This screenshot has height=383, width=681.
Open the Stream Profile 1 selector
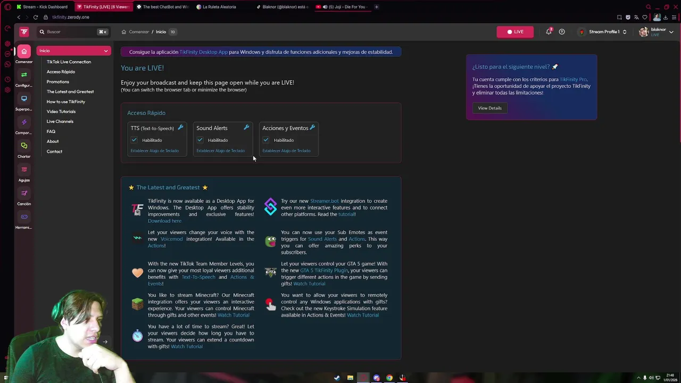pos(602,32)
